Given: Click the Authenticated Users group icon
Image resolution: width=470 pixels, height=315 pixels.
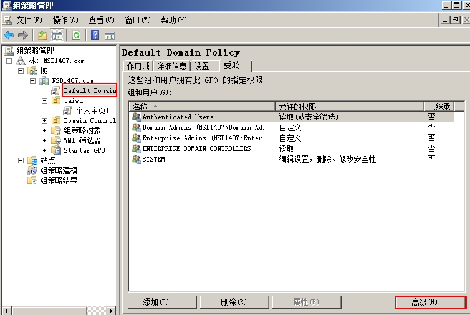Looking at the screenshot, I should coord(137,117).
